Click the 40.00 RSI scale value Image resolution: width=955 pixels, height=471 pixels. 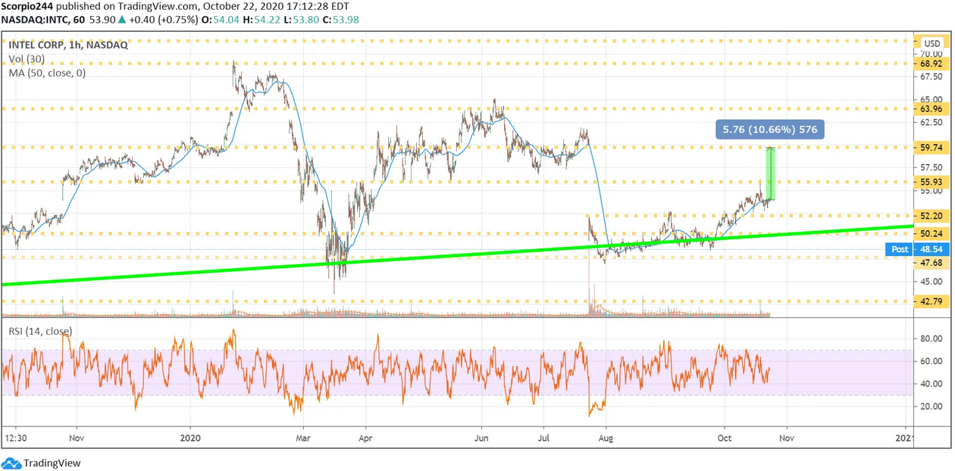click(x=931, y=384)
